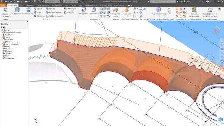The width and height of the screenshot is (224, 126).
Task: Select the Импорт import tool
Action: (x=69, y=13)
